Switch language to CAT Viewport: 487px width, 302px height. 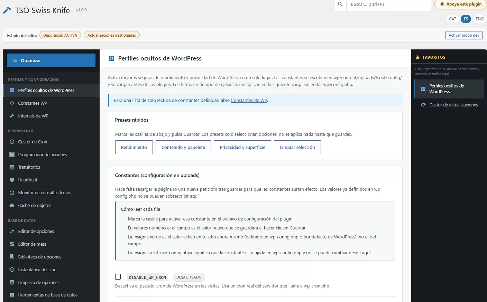click(x=452, y=19)
